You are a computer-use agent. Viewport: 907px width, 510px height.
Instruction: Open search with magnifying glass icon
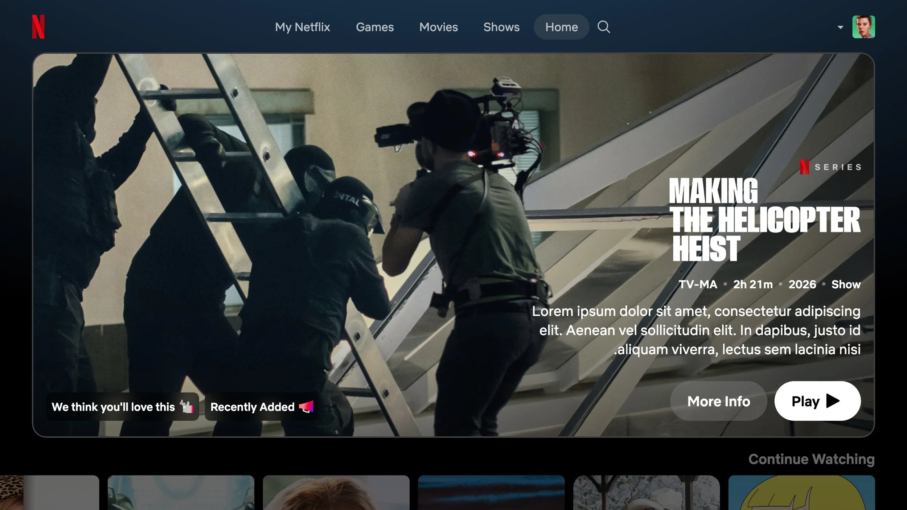tap(604, 27)
